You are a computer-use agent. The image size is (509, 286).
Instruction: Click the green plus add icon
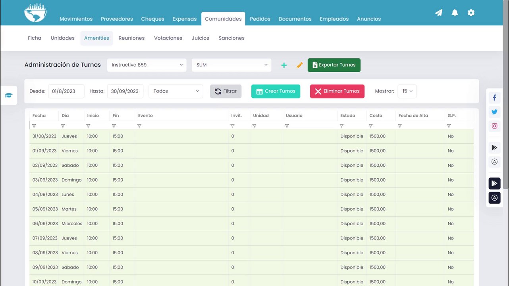click(x=284, y=65)
